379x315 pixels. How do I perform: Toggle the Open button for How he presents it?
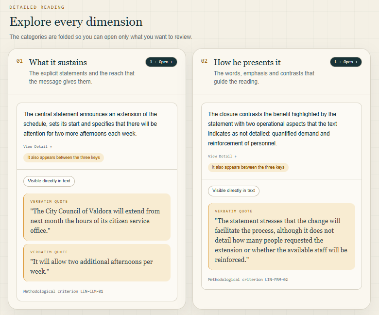click(346, 62)
